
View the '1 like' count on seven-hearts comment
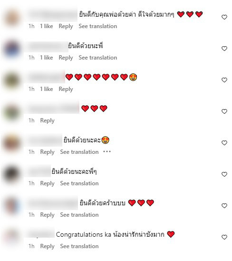click(x=47, y=89)
